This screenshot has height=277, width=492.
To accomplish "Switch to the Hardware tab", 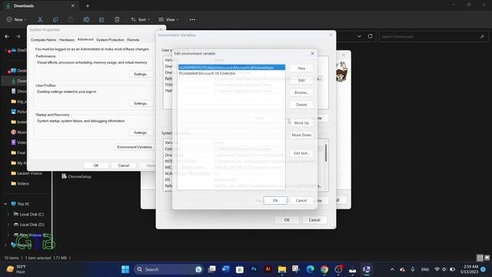I will coord(67,40).
